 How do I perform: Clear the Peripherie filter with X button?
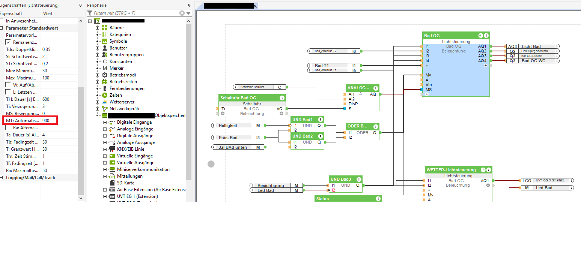tap(182, 13)
